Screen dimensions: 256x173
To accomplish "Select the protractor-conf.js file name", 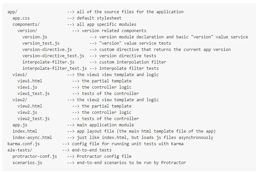I will coord(35,156).
